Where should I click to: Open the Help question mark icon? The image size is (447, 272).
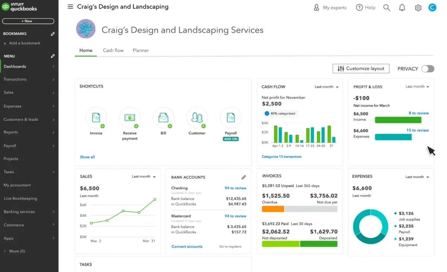359,7
